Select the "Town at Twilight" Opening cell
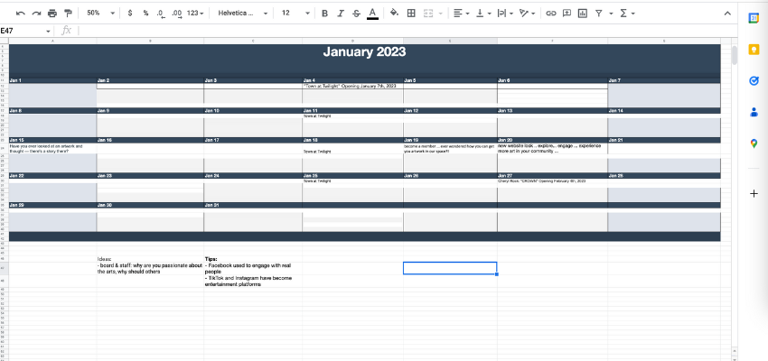The height and width of the screenshot is (361, 768). (352, 86)
